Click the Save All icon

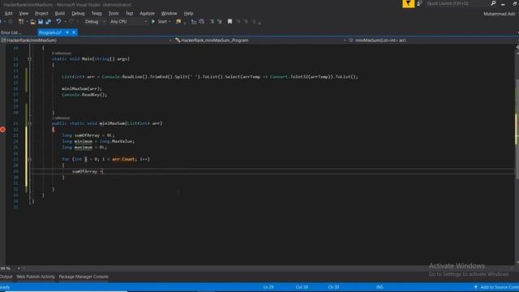tap(49, 22)
